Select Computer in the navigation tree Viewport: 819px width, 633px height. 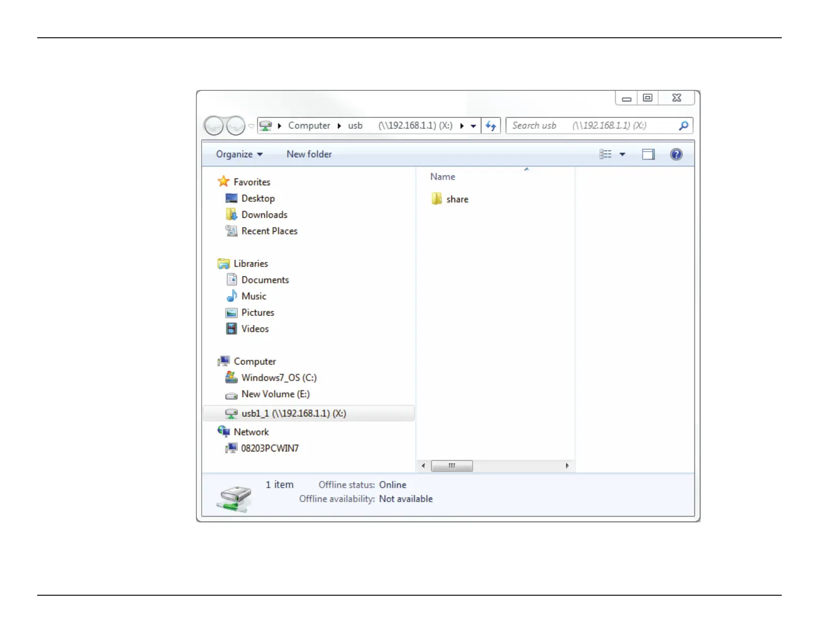tap(255, 361)
